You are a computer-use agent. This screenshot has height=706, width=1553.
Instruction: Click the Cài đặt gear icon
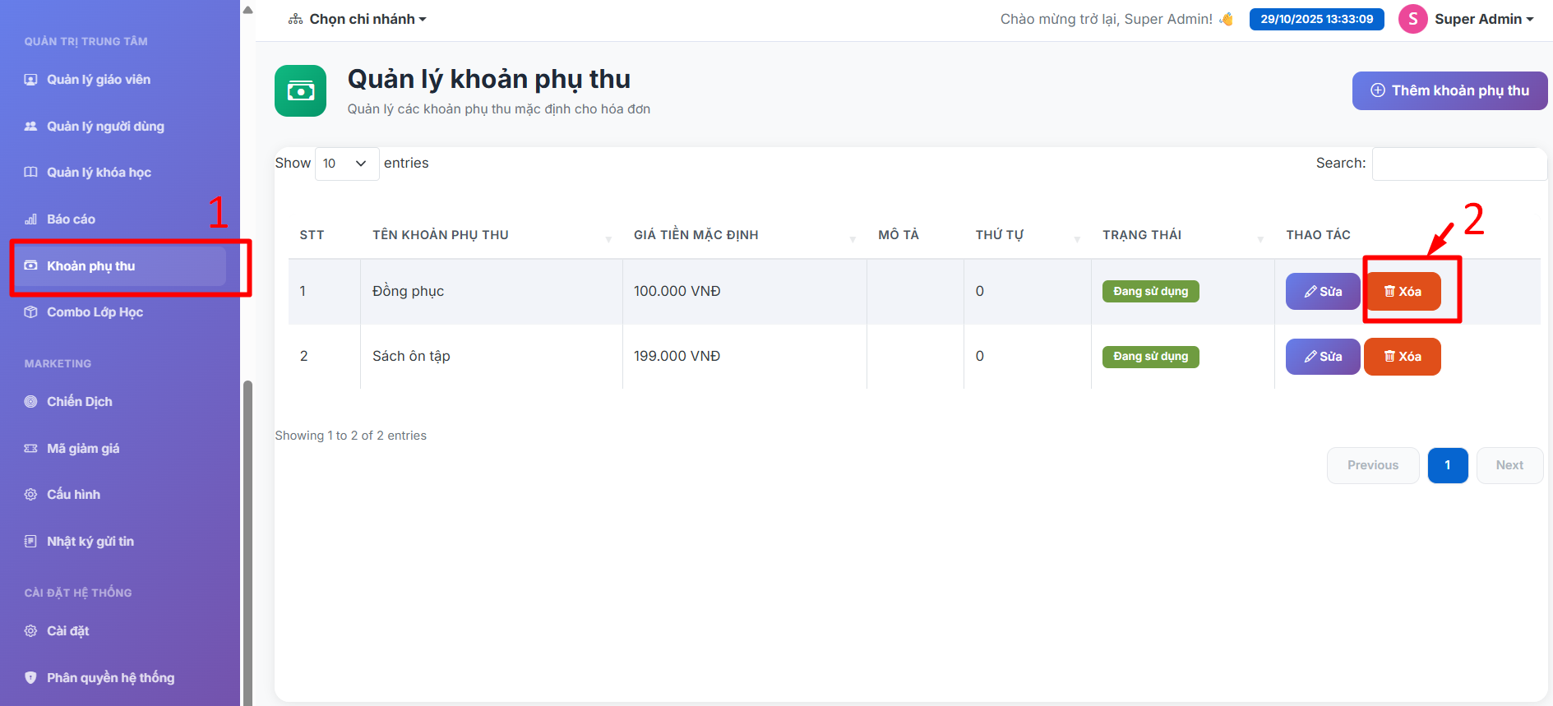[x=31, y=631]
